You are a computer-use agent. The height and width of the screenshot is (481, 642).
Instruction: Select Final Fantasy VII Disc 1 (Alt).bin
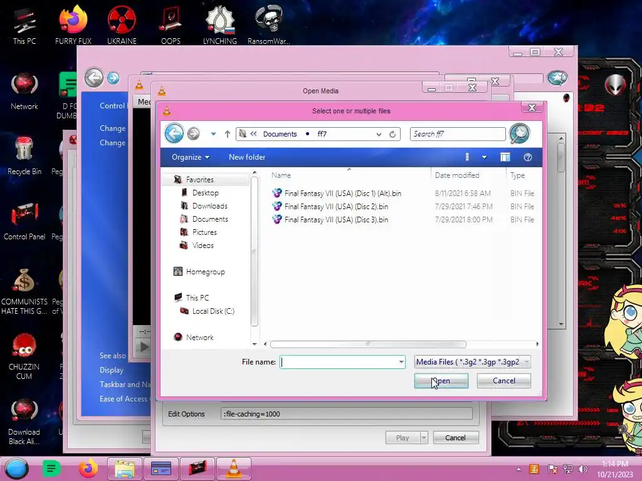(343, 194)
